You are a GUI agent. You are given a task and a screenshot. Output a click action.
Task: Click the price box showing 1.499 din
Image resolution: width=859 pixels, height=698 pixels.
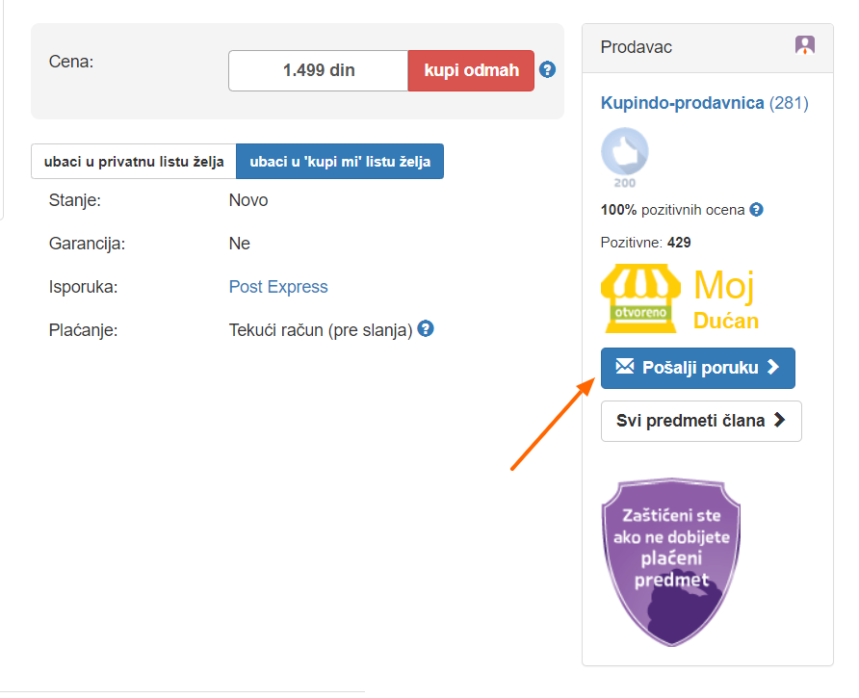[319, 70]
